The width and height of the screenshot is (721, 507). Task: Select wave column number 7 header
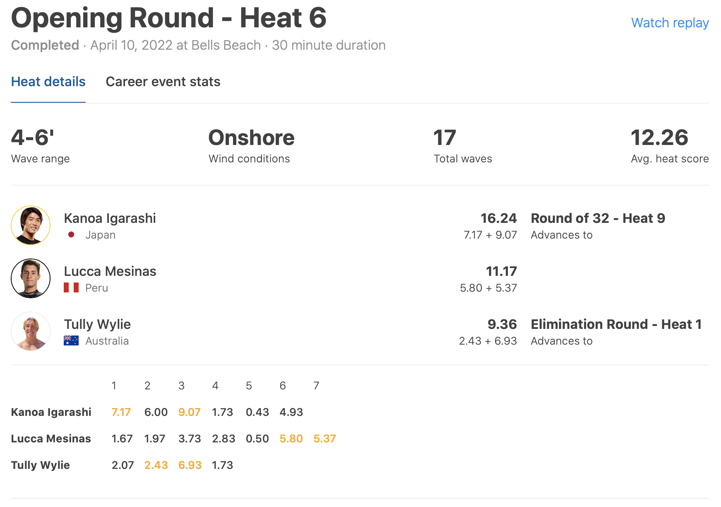(x=316, y=386)
